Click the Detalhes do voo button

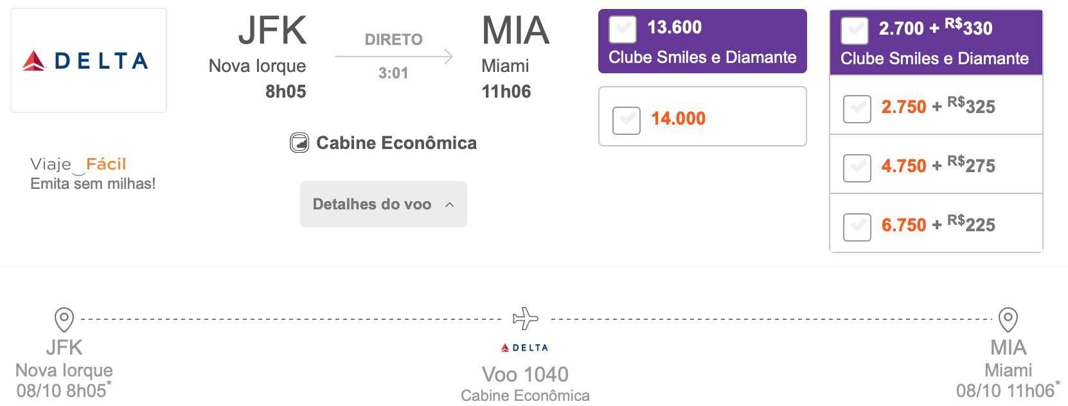384,204
